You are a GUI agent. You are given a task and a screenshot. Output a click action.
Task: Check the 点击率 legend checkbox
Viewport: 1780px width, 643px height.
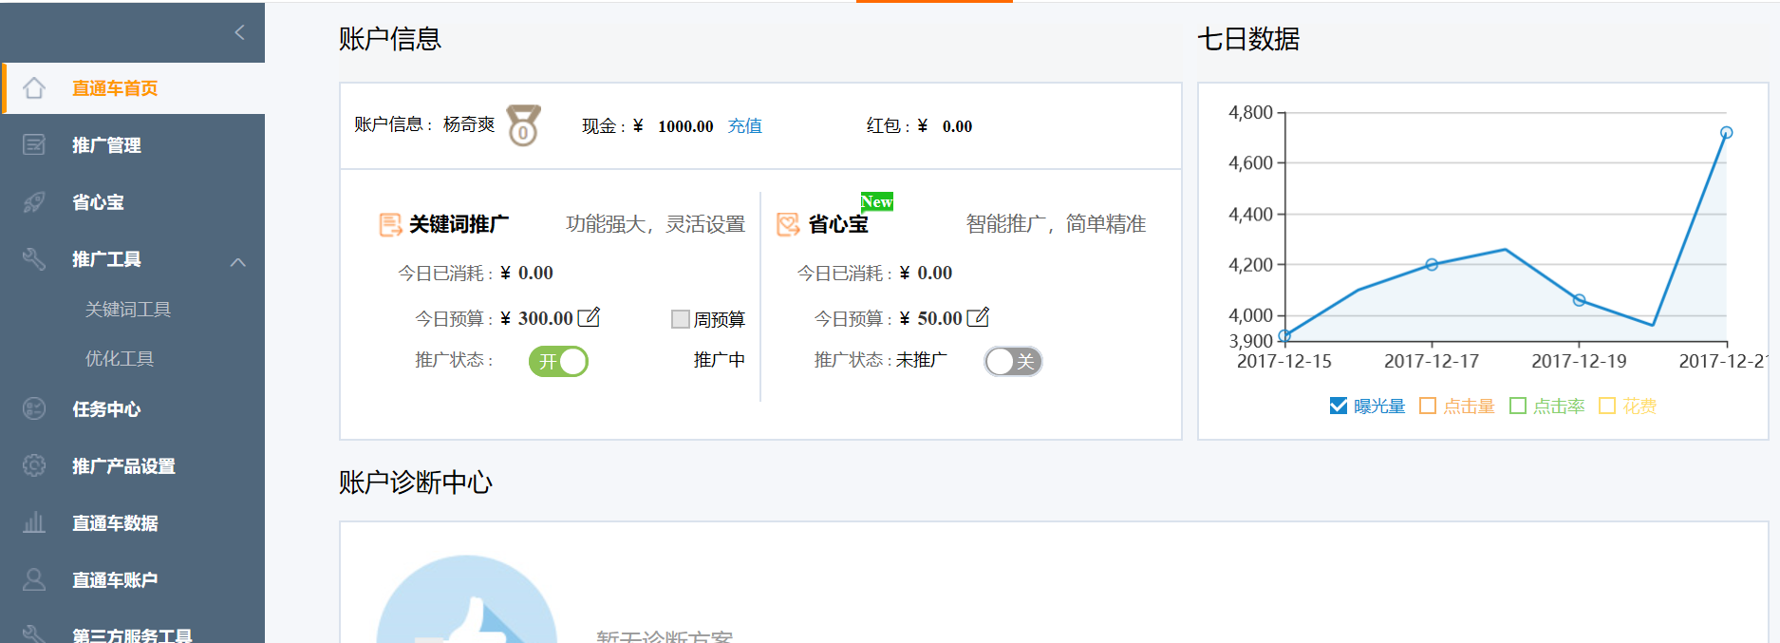pos(1518,407)
